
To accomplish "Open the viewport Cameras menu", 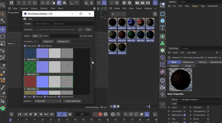I will pos(24,8).
